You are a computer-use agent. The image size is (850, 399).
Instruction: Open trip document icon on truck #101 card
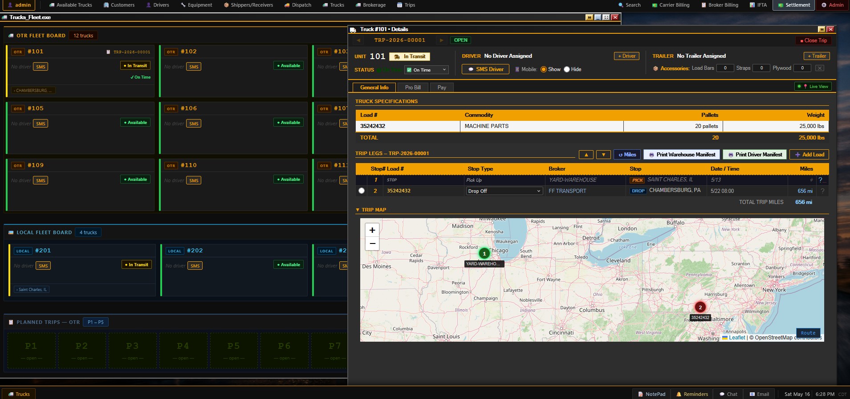point(108,52)
